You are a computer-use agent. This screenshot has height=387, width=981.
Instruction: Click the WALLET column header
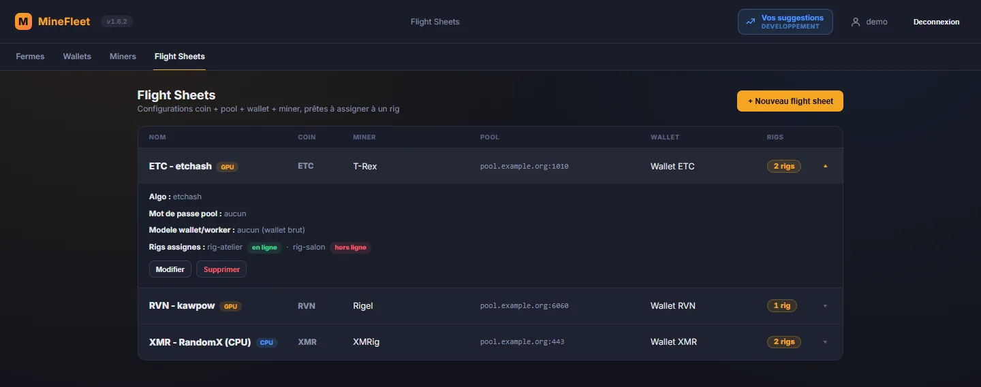tap(665, 137)
